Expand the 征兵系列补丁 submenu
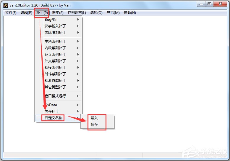The width and height of the screenshot is (230, 161). click(58, 55)
